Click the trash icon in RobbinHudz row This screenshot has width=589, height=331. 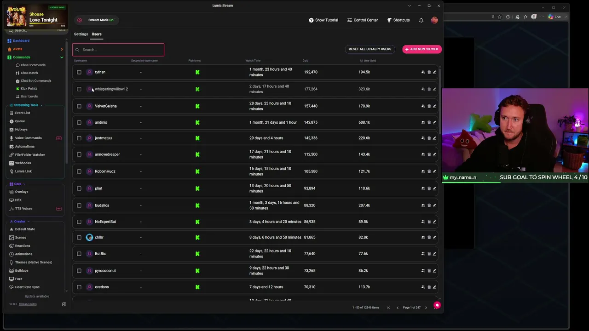(x=429, y=171)
